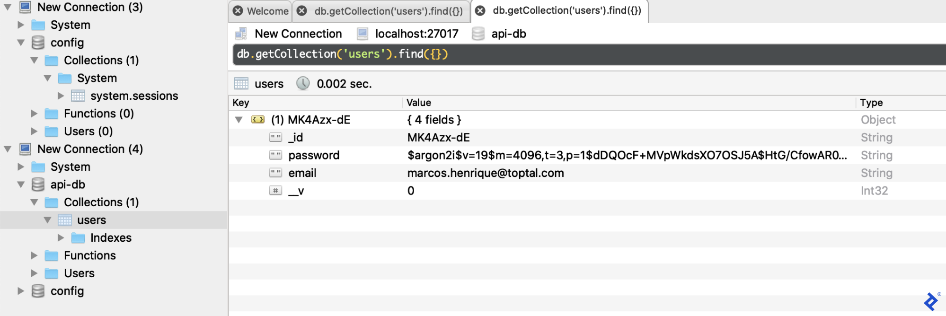Click the string type icon of email field
Viewport: 946px width, 316px height.
(x=275, y=173)
